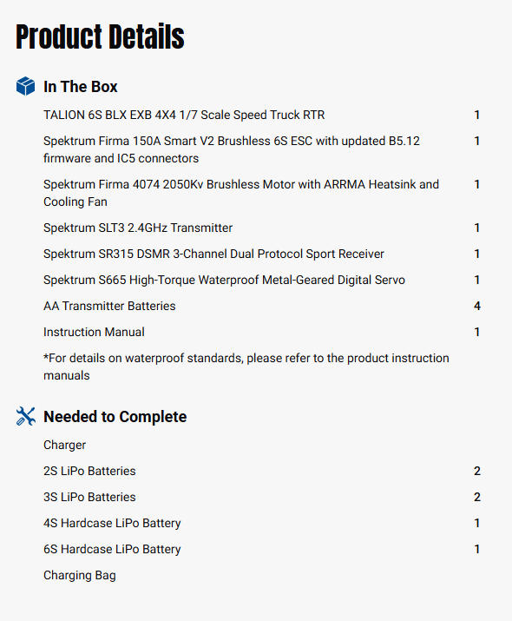The width and height of the screenshot is (512, 621).
Task: Select the 6S Hardcase LiPo Battery entry
Action: (x=112, y=549)
